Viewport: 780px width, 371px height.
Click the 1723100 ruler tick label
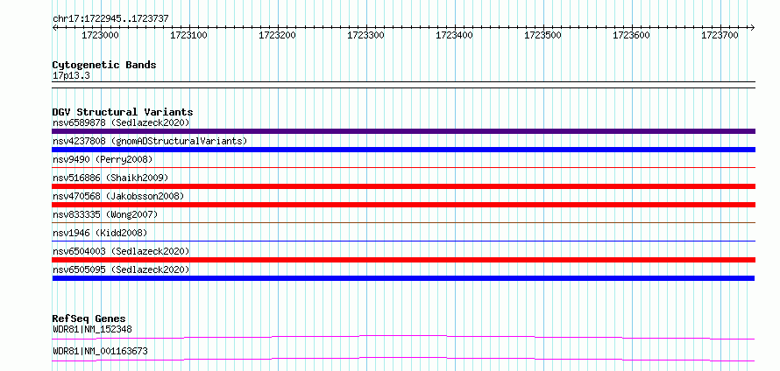click(188, 35)
